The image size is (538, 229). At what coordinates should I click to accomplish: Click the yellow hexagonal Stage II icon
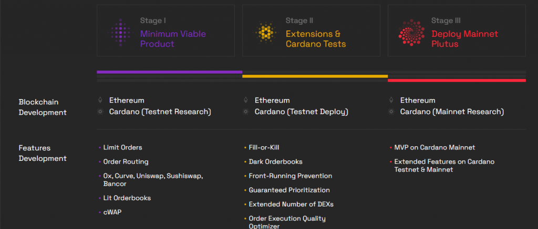(x=266, y=33)
